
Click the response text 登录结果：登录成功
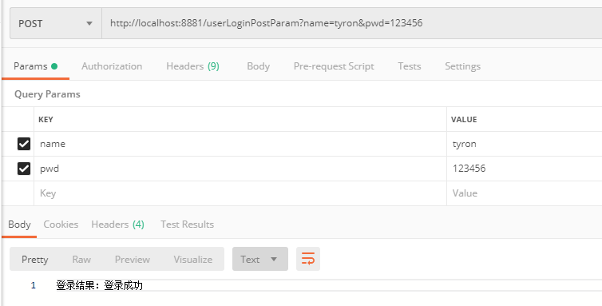pyautogui.click(x=100, y=285)
